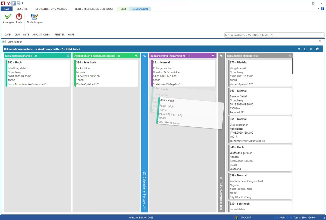326x220 pixels.
Task: Switch to the MESONIC ribbon tab
Action: tap(22, 9)
